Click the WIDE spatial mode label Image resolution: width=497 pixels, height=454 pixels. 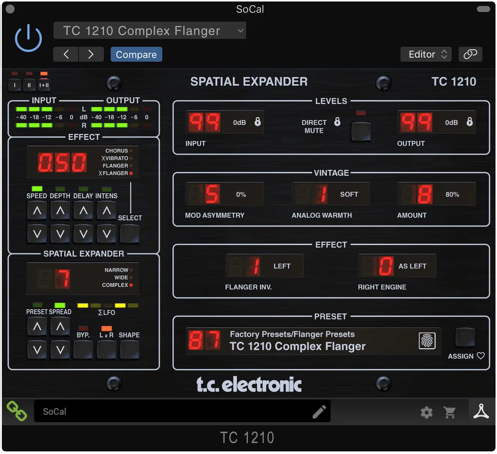[121, 277]
